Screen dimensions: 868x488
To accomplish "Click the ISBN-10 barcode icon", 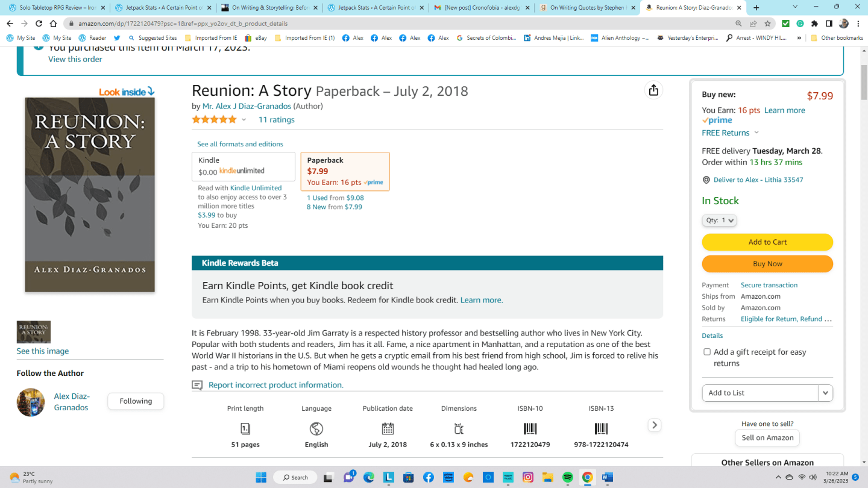I will (529, 429).
